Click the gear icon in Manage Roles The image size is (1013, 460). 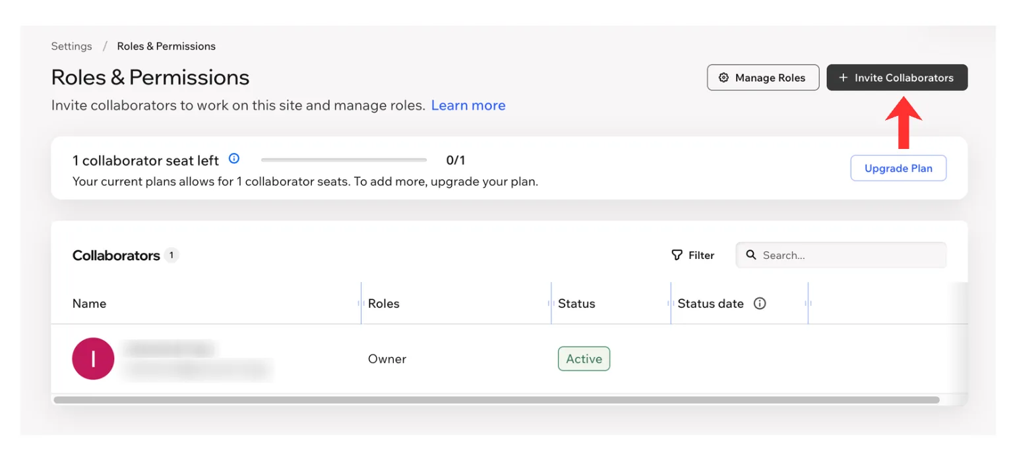[723, 78]
